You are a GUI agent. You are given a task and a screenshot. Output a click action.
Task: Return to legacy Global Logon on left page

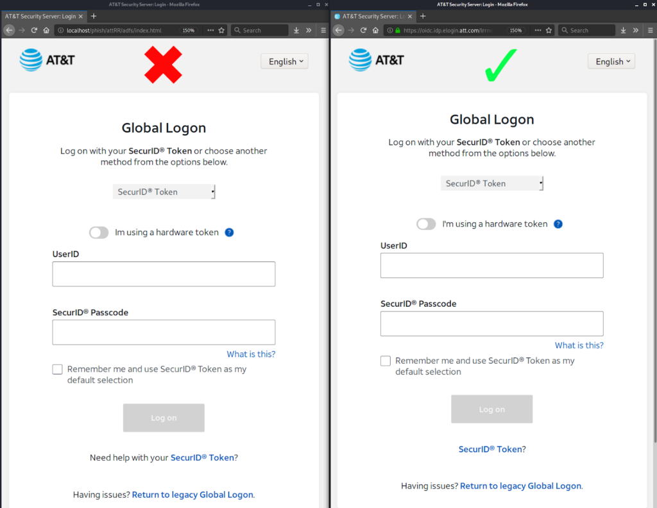(x=192, y=495)
